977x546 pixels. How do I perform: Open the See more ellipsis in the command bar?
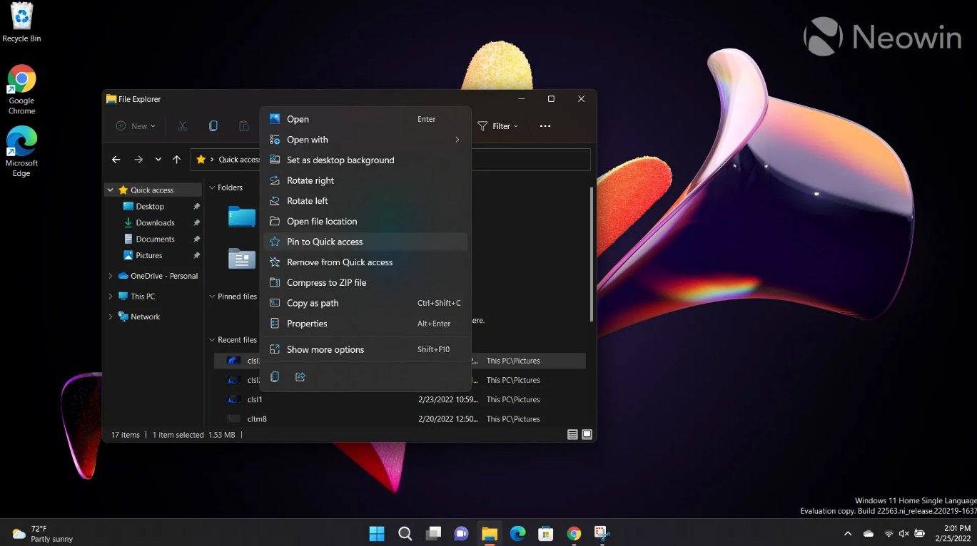tap(545, 125)
